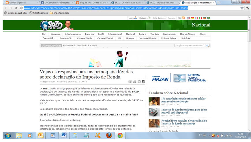
Task: Open Firefox from the taskbar
Action: 109,136
